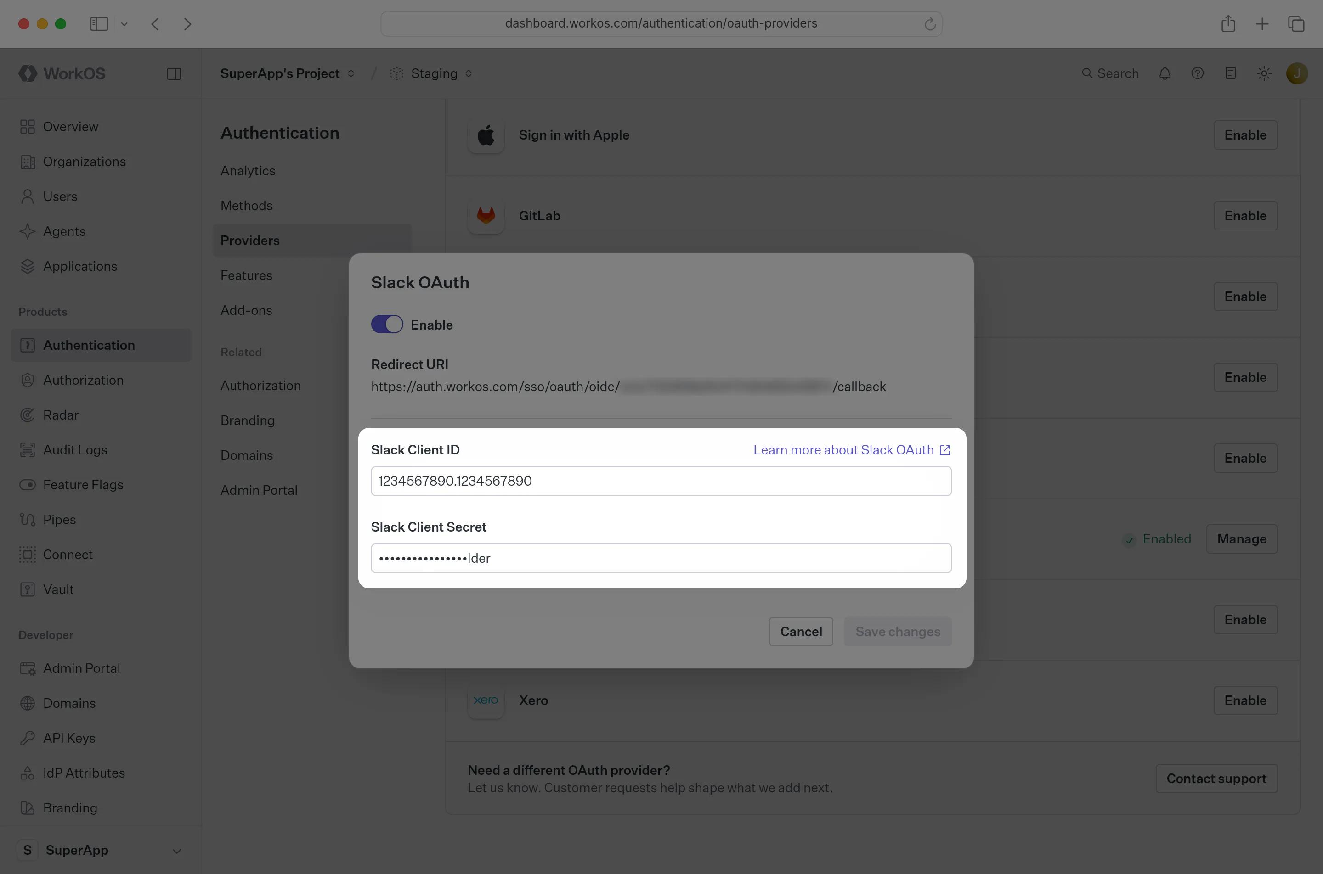Click the Slack Client Secret input field
This screenshot has height=874, width=1323.
pyautogui.click(x=661, y=558)
